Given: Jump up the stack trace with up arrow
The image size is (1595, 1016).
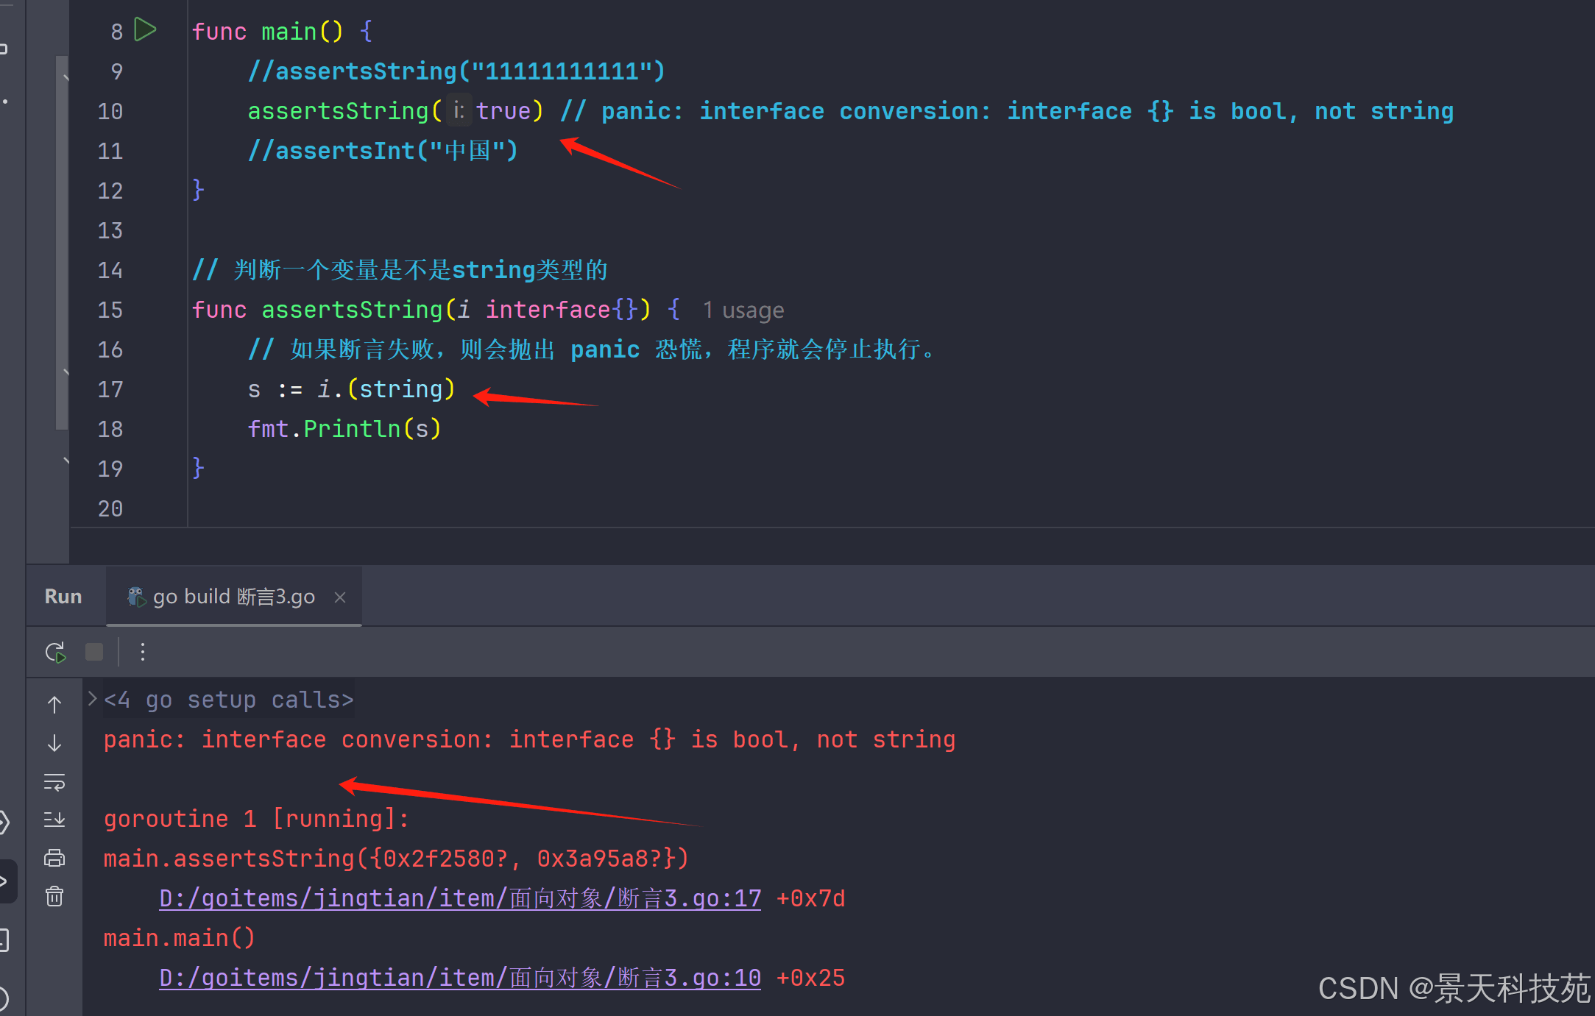Looking at the screenshot, I should pos(54,705).
